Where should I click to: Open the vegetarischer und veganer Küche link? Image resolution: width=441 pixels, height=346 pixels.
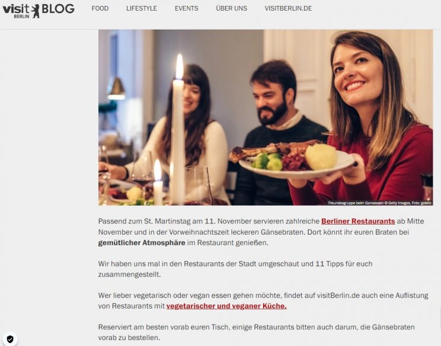226,306
